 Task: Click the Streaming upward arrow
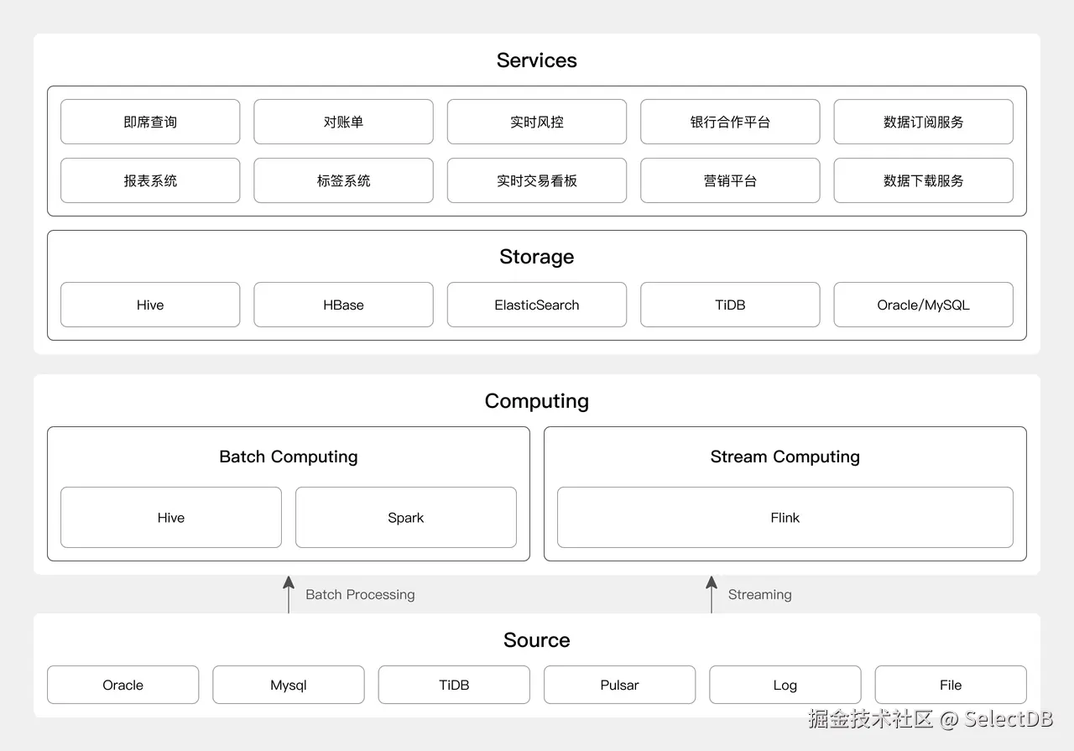(x=712, y=594)
